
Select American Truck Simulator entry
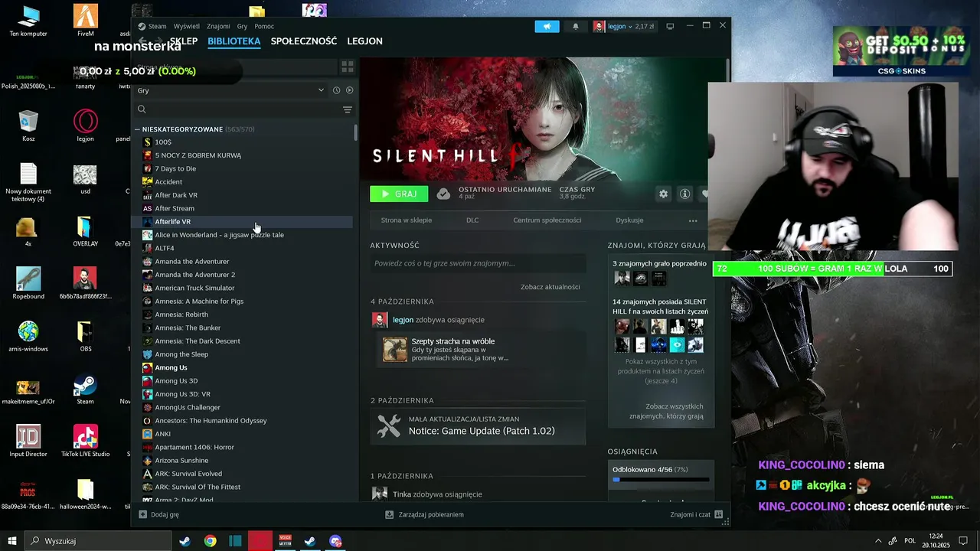point(194,288)
